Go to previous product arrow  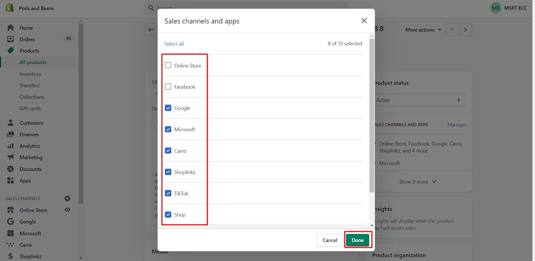[x=452, y=30]
